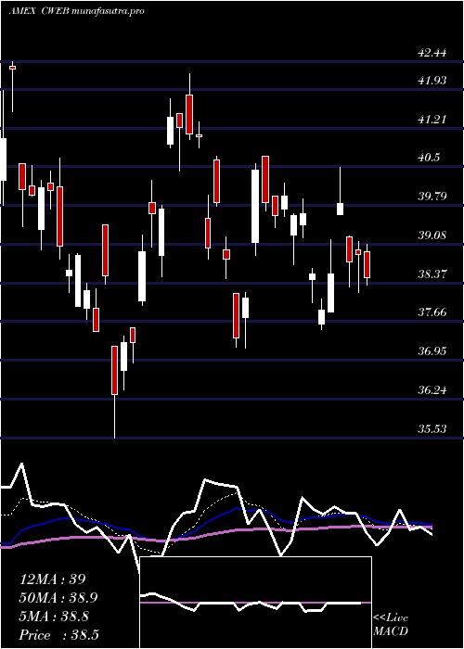Click the 39.79 price axis label
The height and width of the screenshot is (649, 464).
[433, 197]
